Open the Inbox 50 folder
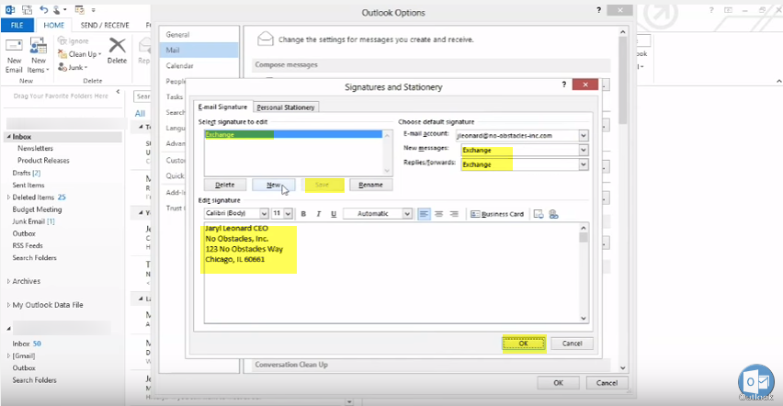 [x=27, y=344]
